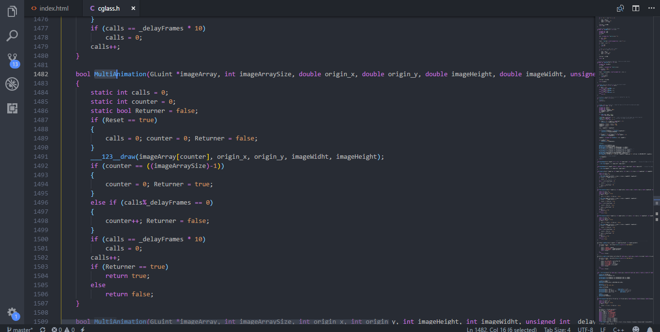Click 'if (Returner == true)' on line 1503
Screen dimensions: 660x332
coord(129,266)
